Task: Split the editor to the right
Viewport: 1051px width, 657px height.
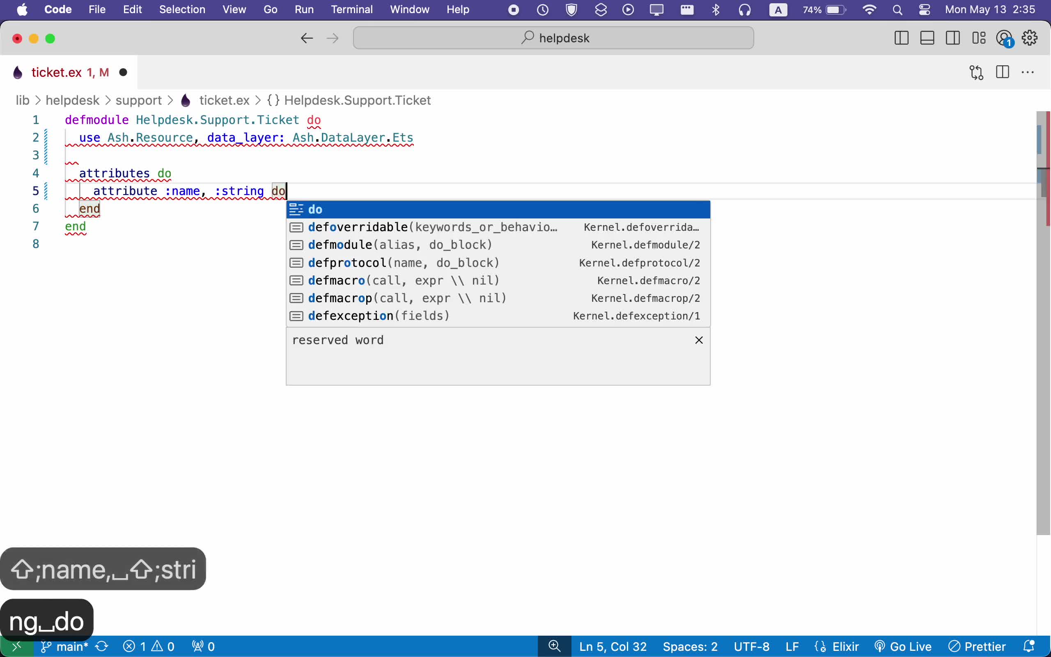Action: [1003, 72]
